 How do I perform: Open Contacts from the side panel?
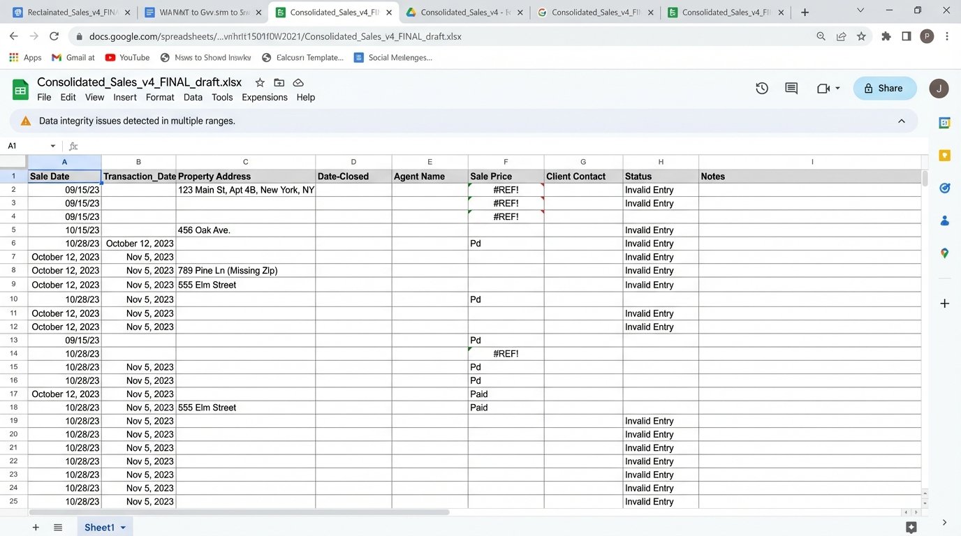coord(944,221)
